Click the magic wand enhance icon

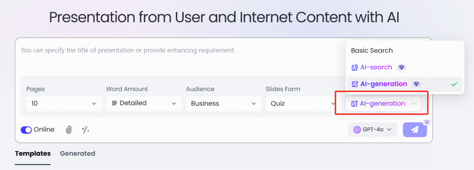pos(86,130)
